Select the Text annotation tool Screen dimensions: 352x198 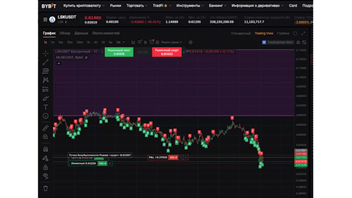point(46,107)
